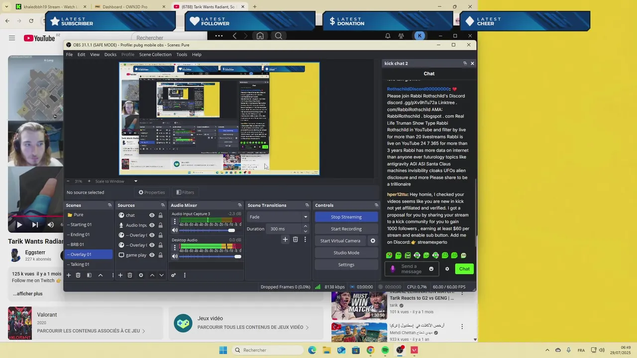The height and width of the screenshot is (358, 637).
Task: Add a source with the Sources plus icon
Action: coord(120,275)
